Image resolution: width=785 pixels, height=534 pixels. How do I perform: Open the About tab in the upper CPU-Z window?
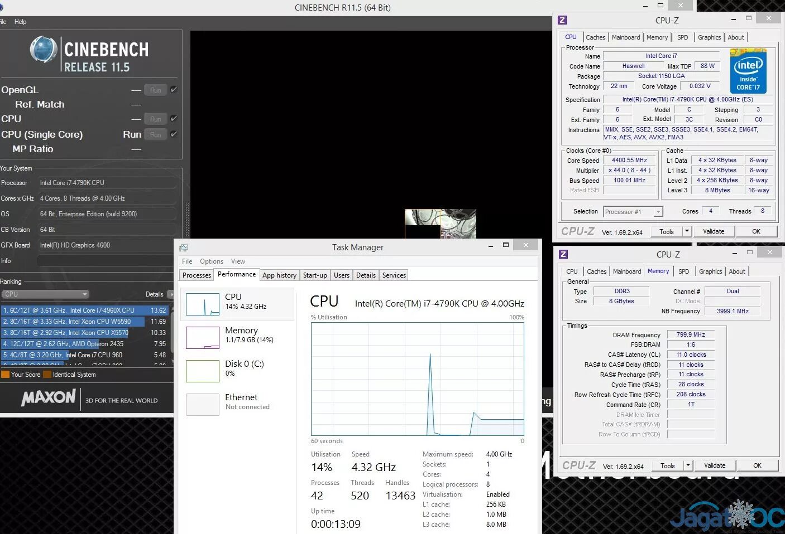coord(736,37)
